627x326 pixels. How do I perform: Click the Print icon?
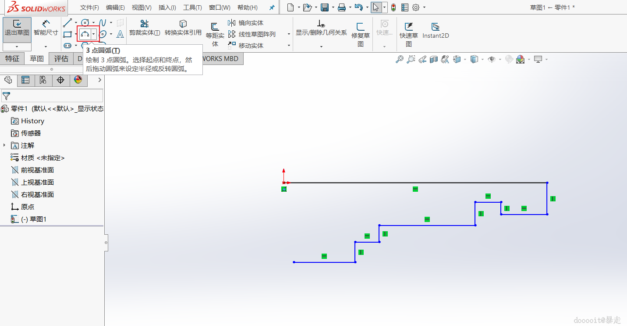click(x=342, y=7)
